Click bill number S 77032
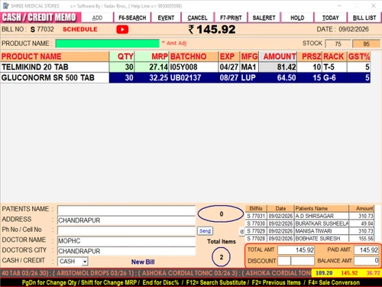 (x=42, y=29)
